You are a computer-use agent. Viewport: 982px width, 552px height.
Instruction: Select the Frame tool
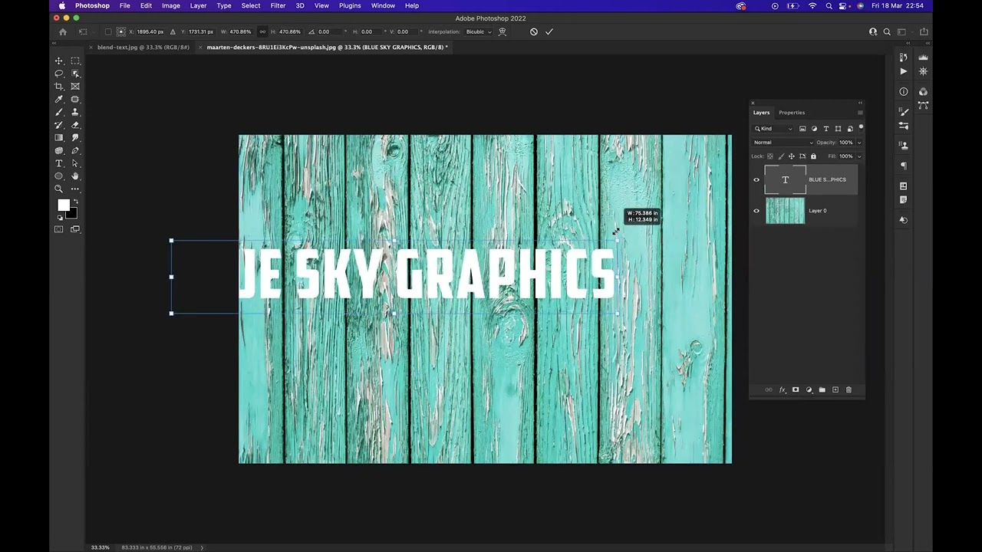click(x=75, y=87)
